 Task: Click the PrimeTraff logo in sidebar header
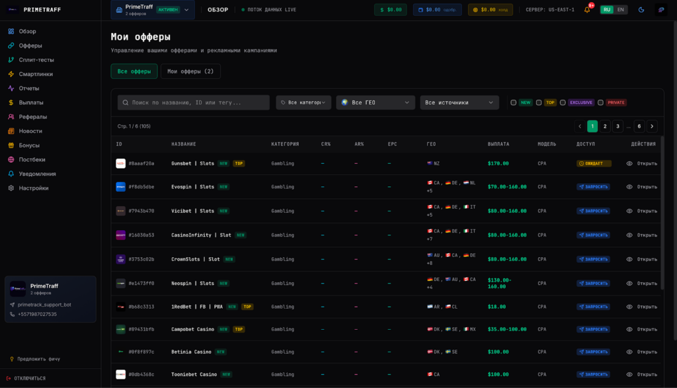pyautogui.click(x=13, y=9)
